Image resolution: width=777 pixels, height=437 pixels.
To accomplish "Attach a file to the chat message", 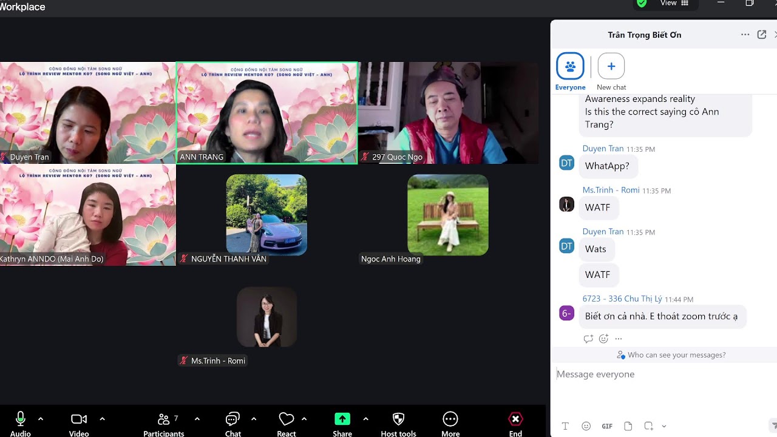I will click(628, 426).
